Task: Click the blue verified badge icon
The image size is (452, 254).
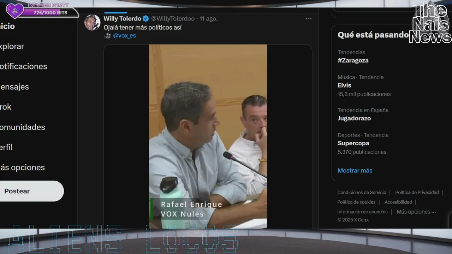Action: point(145,19)
